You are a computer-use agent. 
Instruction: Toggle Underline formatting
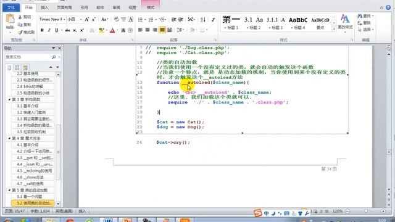(x=56, y=30)
